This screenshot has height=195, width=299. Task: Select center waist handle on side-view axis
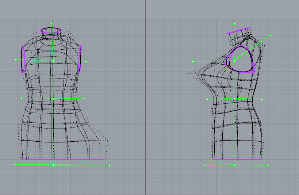pyautogui.click(x=234, y=99)
